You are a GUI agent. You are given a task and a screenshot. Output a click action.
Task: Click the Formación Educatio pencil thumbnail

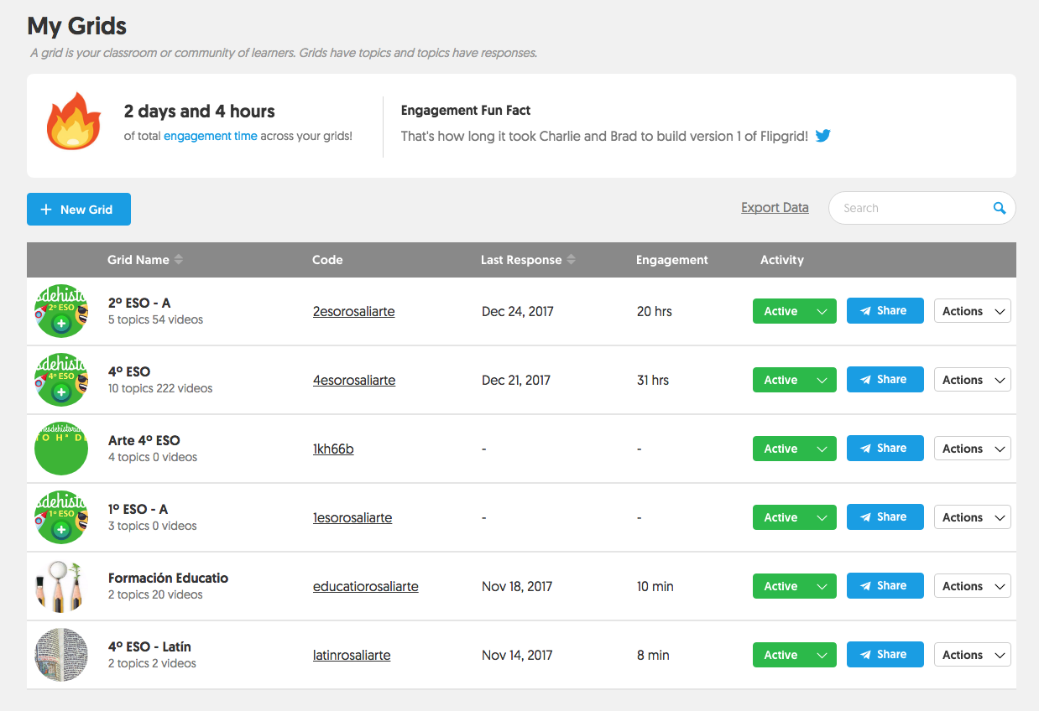click(x=61, y=586)
